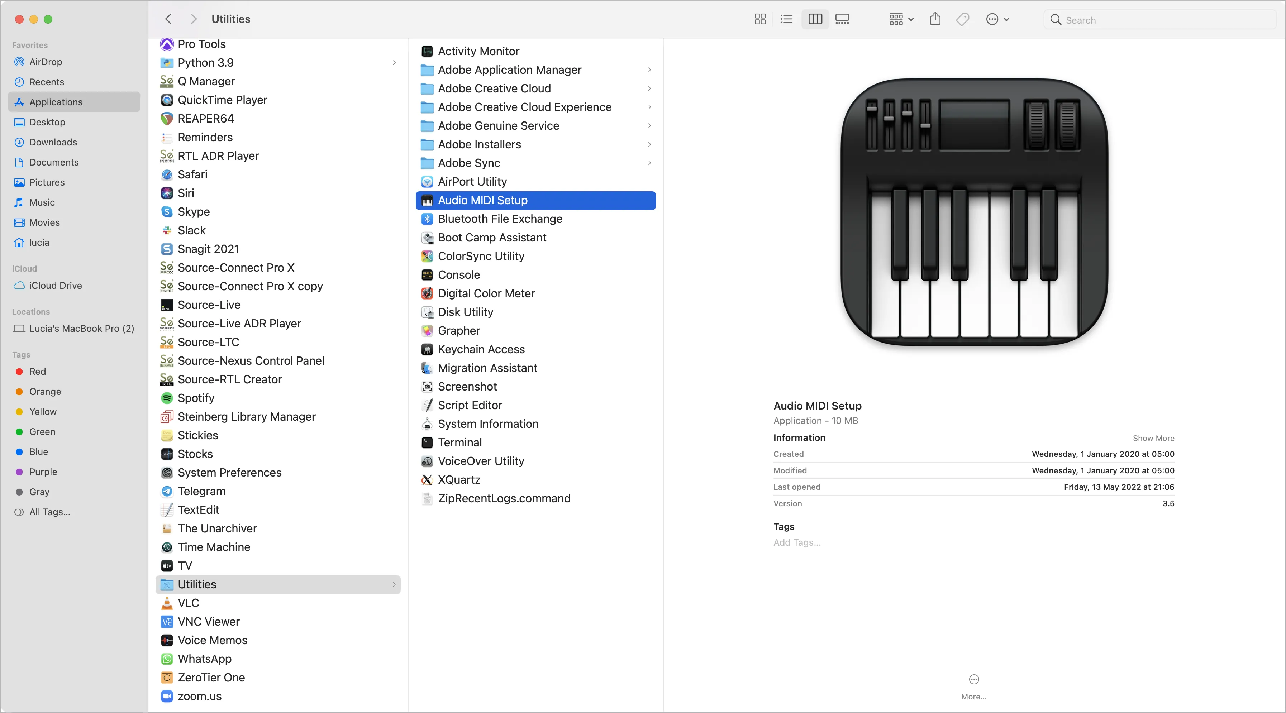Open the Group By dropdown in toolbar

coord(901,19)
